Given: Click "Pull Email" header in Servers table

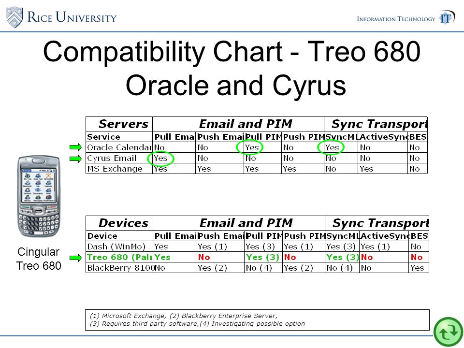Looking at the screenshot, I should point(175,137).
